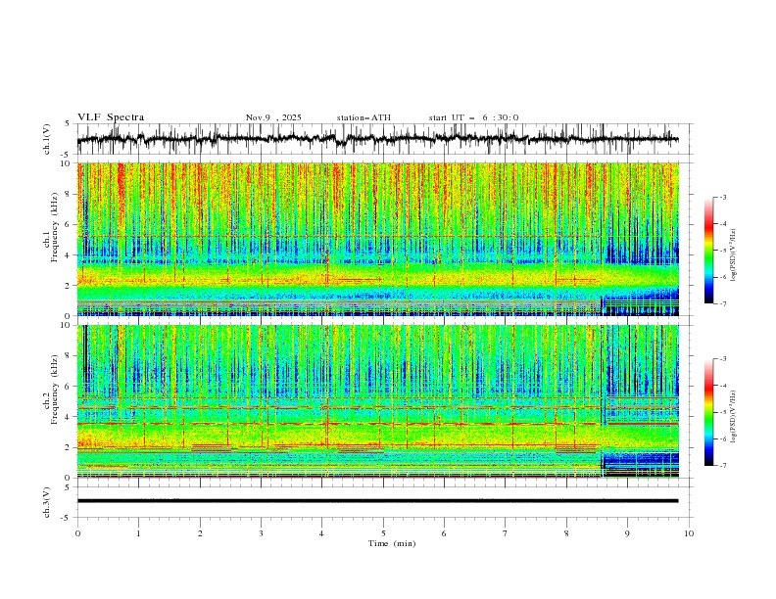Click time axis tick label "5"
Image resolution: width=776 pixels, height=599 pixels.
point(383,533)
